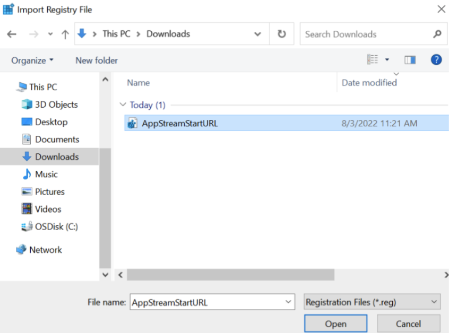449x333 pixels.
Task: Click the Network globe icon
Action: pyautogui.click(x=21, y=250)
